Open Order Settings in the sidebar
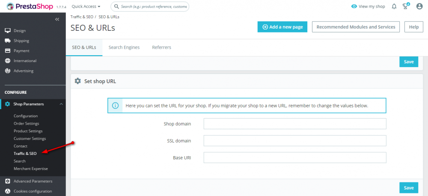The image size is (428, 196). pyautogui.click(x=26, y=123)
